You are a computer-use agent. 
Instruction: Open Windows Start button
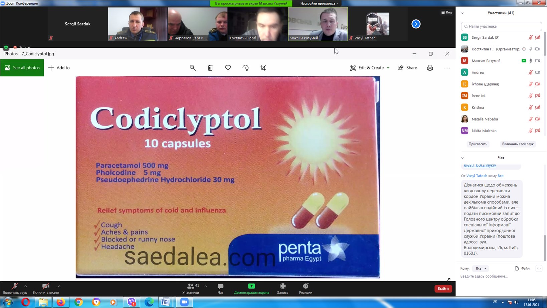[8, 302]
